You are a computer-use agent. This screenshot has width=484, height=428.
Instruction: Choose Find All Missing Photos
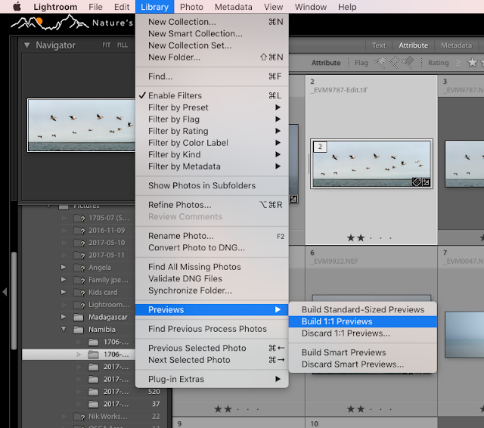(212, 267)
